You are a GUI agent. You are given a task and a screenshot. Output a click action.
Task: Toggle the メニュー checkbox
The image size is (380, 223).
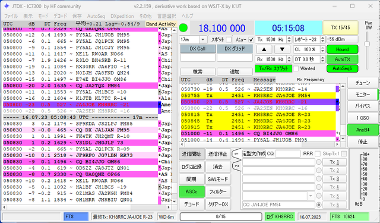point(251,39)
